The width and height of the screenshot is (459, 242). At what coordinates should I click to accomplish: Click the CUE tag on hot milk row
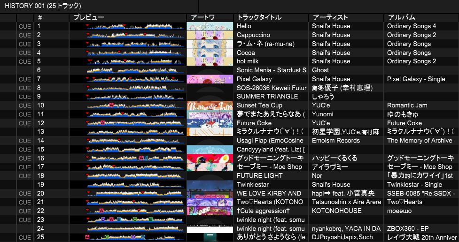[x=25, y=61]
